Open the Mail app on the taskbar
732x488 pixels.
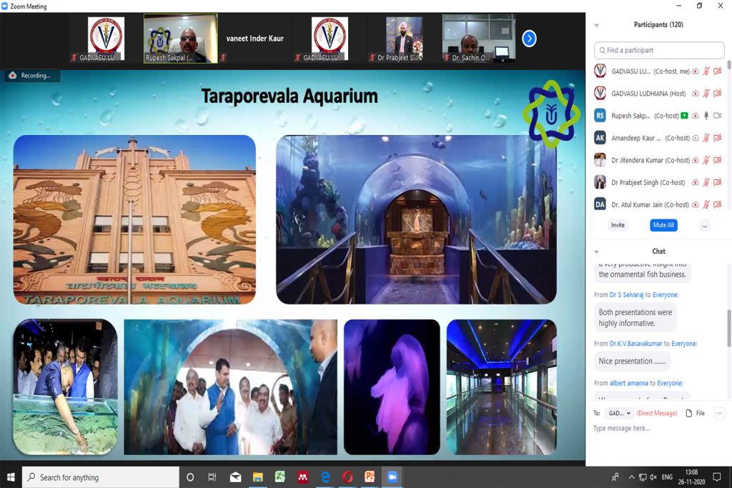pyautogui.click(x=235, y=477)
